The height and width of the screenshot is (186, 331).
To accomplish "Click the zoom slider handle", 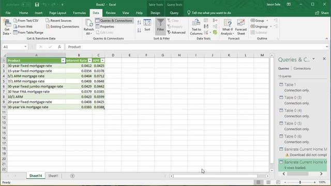I will (300, 182).
